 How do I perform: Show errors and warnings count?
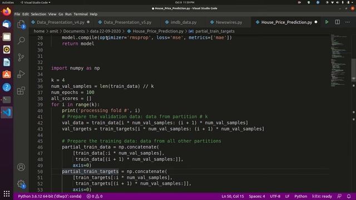click(x=95, y=196)
